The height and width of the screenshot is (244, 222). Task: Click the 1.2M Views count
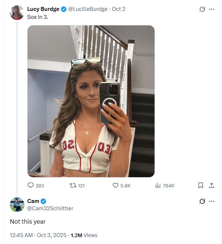pos(84,235)
